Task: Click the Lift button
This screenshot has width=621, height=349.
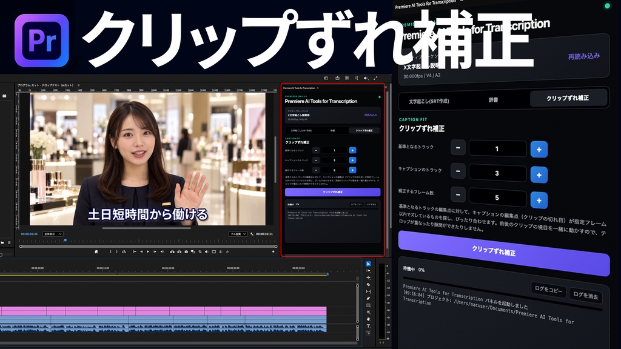Action: point(172,251)
